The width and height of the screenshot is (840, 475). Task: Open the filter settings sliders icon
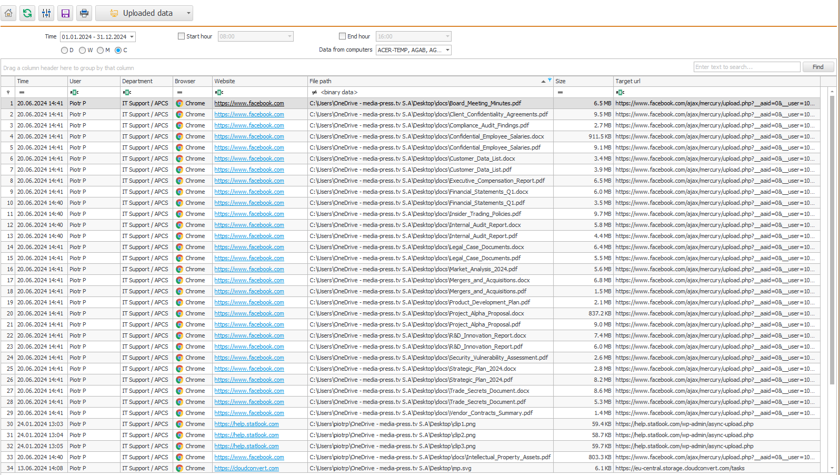(x=46, y=13)
